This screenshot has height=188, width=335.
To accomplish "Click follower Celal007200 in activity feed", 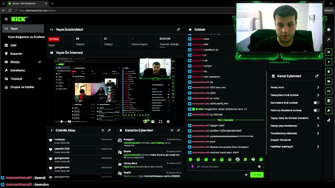I will click(x=62, y=149).
